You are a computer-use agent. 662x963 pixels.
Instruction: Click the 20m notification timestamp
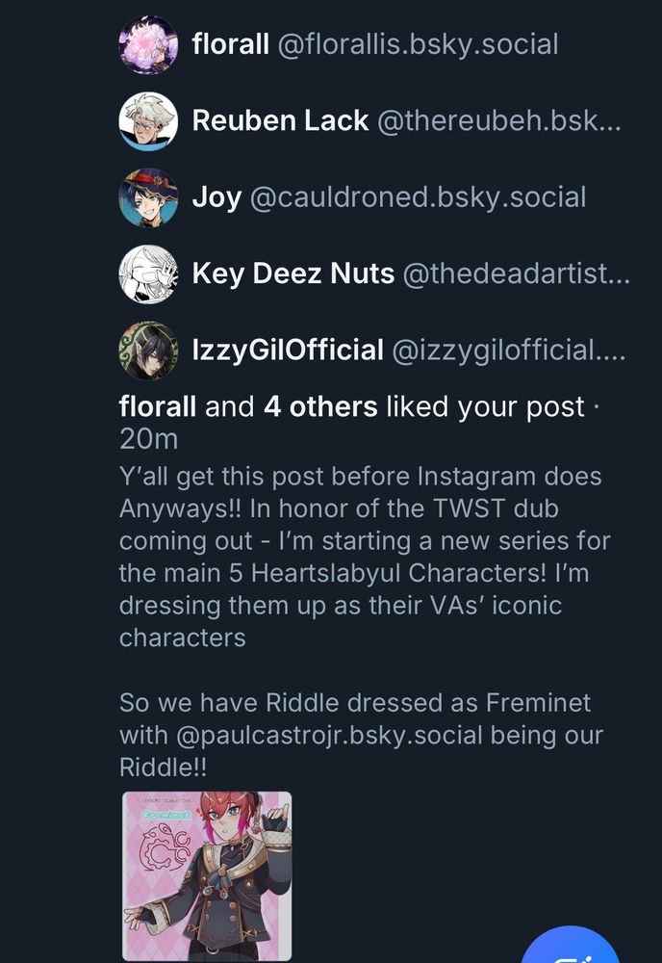tap(148, 439)
